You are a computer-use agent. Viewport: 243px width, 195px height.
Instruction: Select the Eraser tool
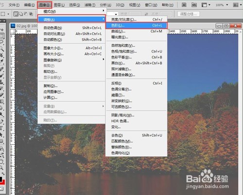[1, 95]
